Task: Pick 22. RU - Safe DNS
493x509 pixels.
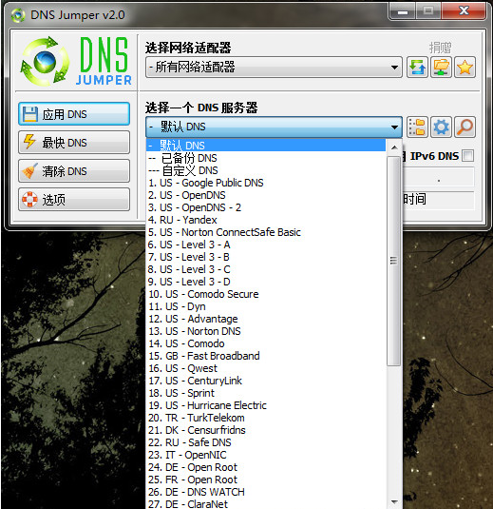Action: tap(266, 442)
